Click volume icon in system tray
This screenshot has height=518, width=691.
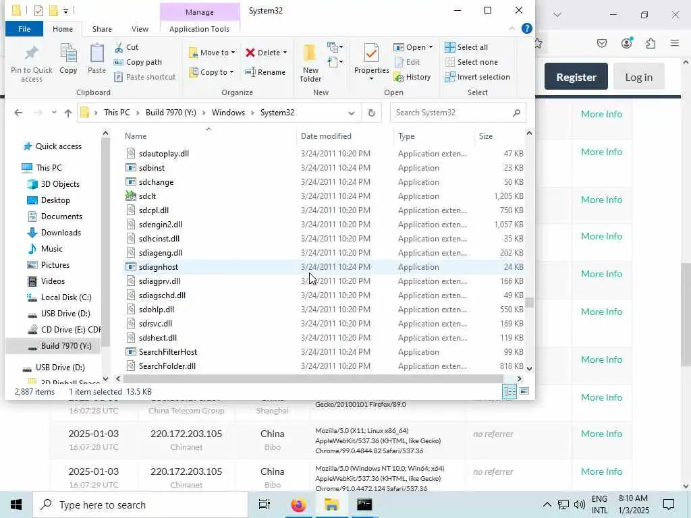(579, 505)
